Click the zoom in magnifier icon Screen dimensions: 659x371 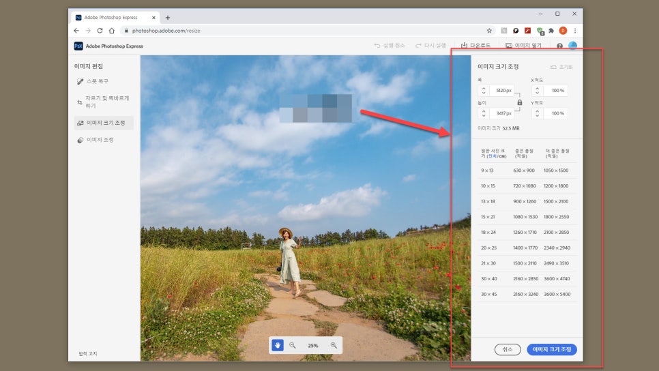coord(334,345)
